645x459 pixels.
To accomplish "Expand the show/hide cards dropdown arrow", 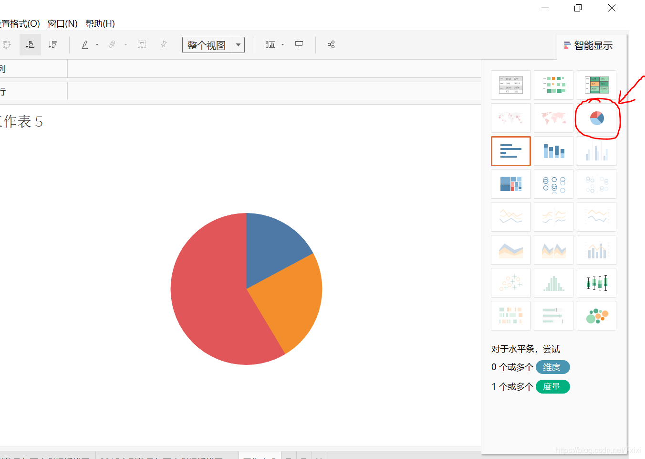I will pos(282,45).
